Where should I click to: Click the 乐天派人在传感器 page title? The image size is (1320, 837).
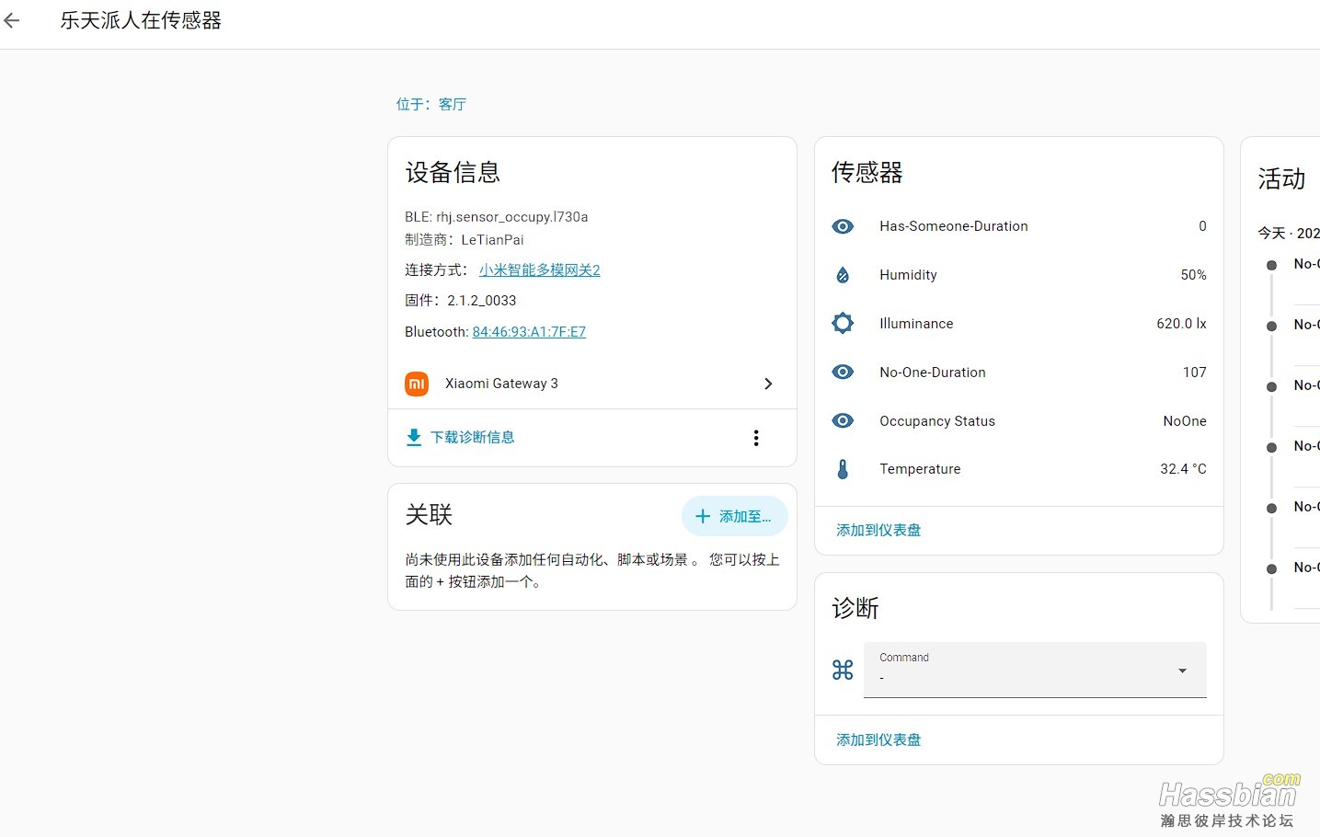(x=141, y=20)
